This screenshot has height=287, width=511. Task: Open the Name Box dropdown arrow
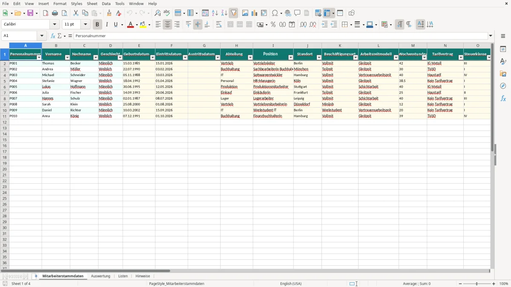pyautogui.click(x=42, y=36)
